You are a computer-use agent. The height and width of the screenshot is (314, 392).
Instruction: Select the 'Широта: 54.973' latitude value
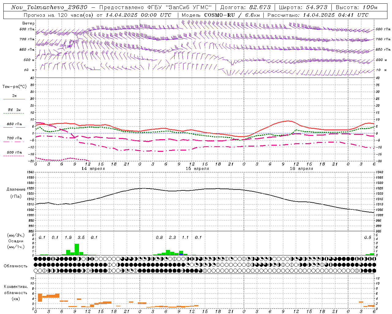point(303,7)
